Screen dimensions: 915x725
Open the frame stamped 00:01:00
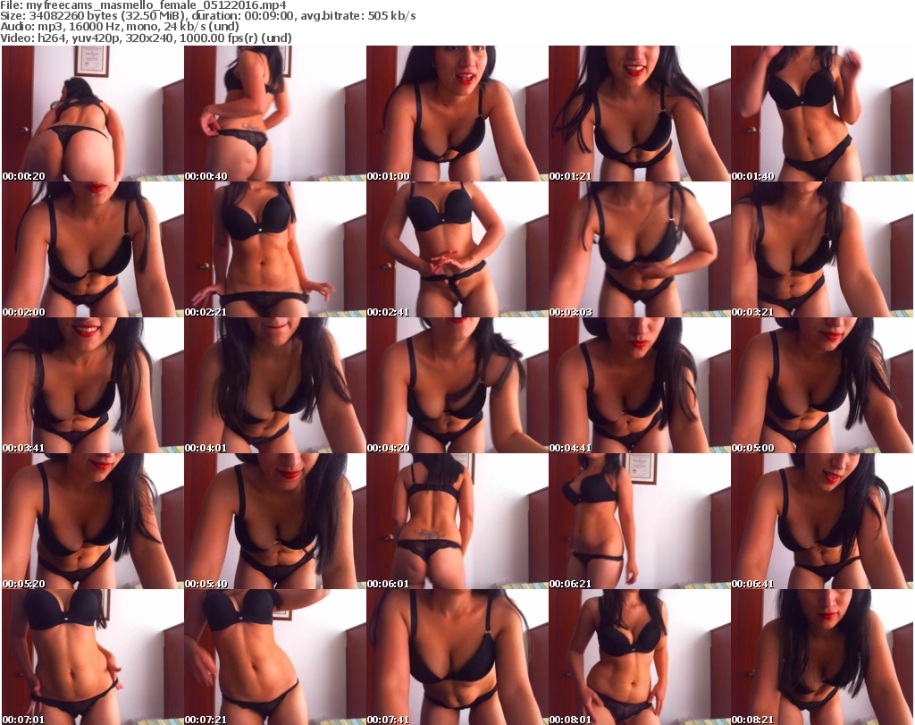coord(457,114)
